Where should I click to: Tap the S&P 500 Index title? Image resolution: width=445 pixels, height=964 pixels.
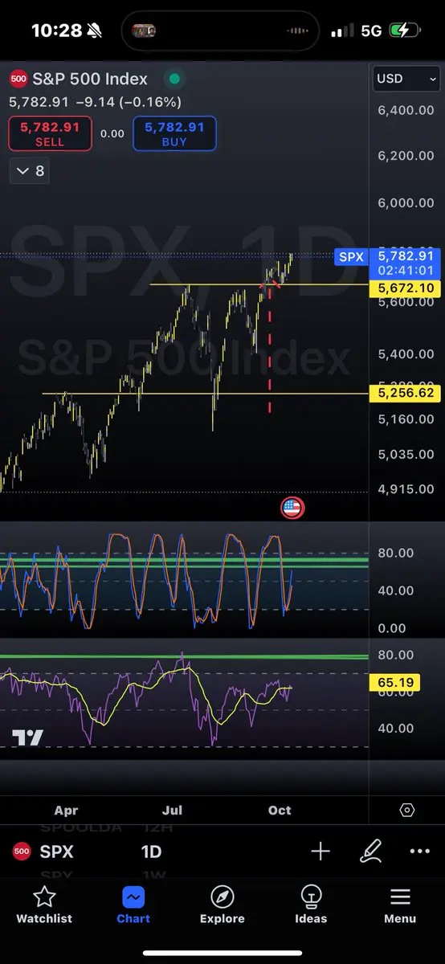click(90, 79)
